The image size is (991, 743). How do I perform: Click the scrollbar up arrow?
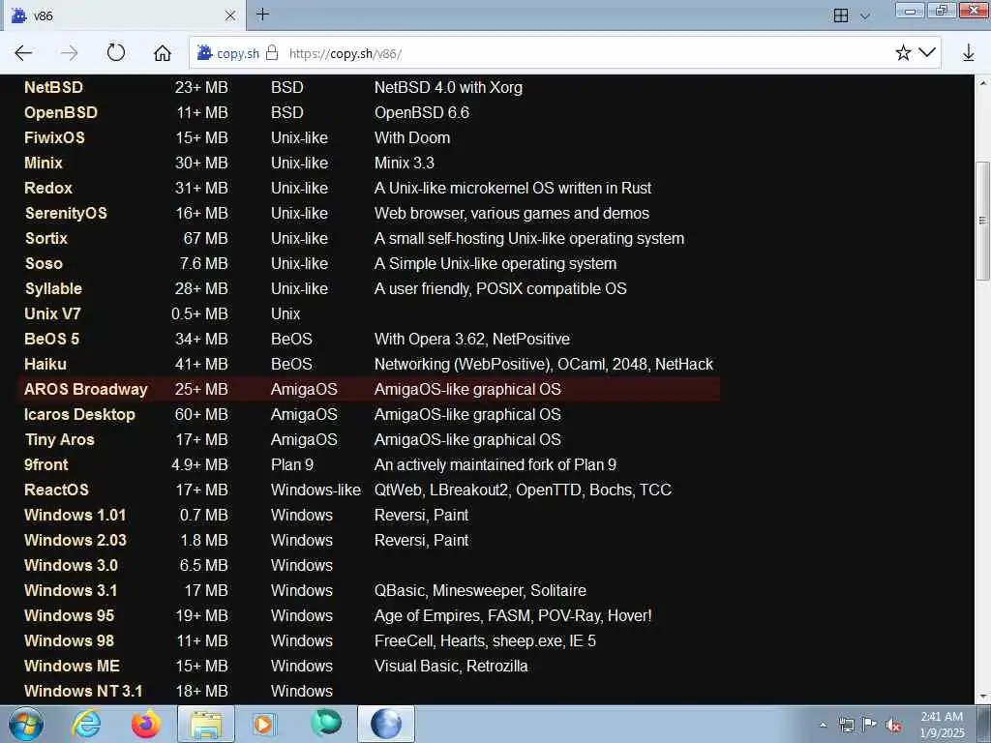[982, 83]
